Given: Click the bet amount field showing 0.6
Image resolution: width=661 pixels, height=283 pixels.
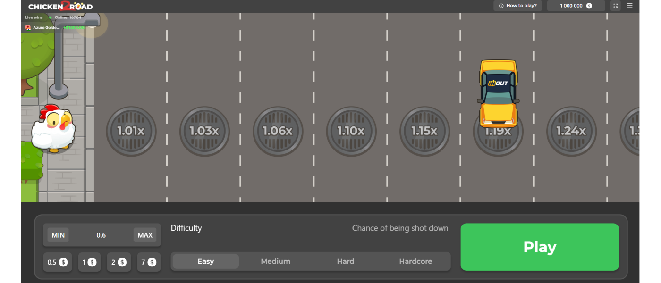Looking at the screenshot, I should 101,235.
